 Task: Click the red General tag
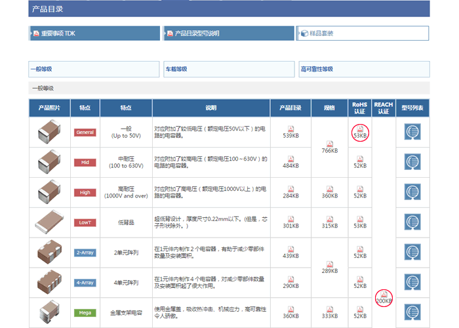[x=85, y=133]
